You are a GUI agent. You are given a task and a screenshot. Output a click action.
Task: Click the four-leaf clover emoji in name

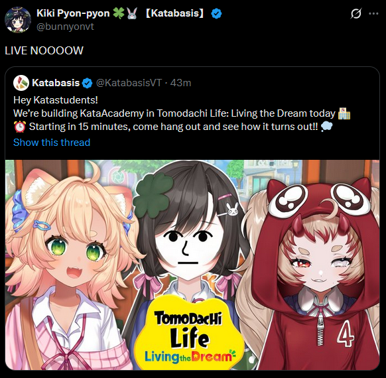[x=119, y=13]
